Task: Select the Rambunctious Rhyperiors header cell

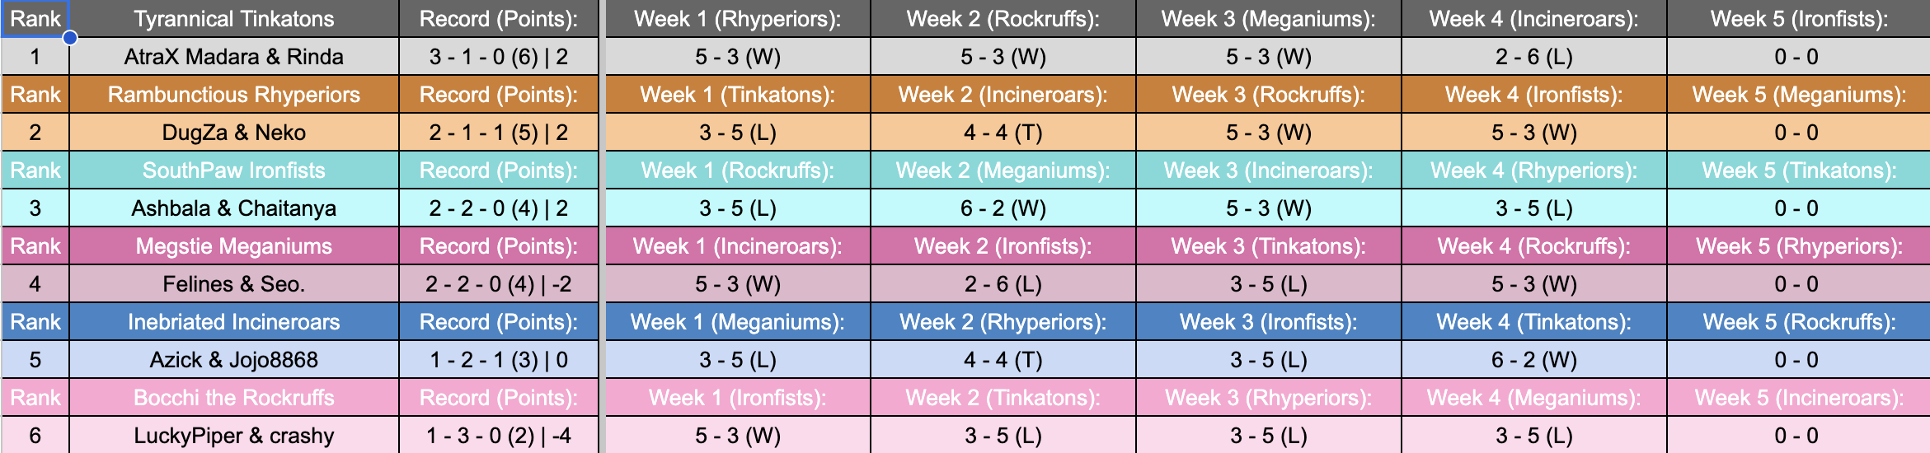Action: 234,95
